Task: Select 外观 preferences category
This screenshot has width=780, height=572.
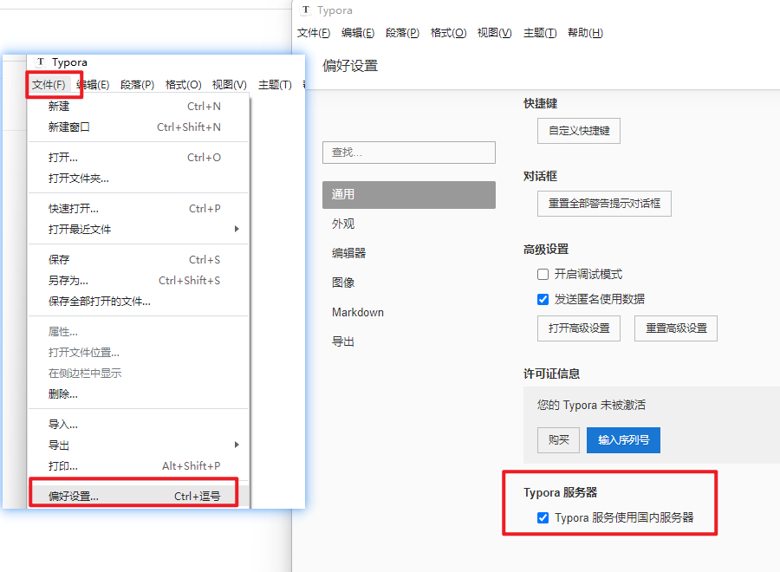Action: click(409, 224)
